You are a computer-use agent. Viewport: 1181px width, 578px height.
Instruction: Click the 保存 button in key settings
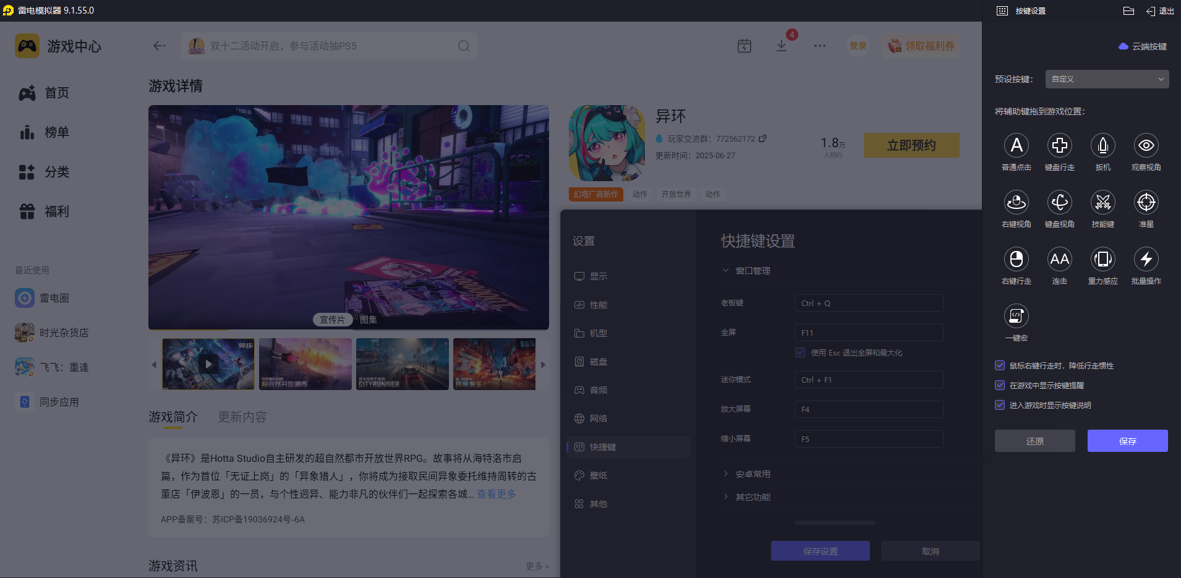click(x=1128, y=441)
